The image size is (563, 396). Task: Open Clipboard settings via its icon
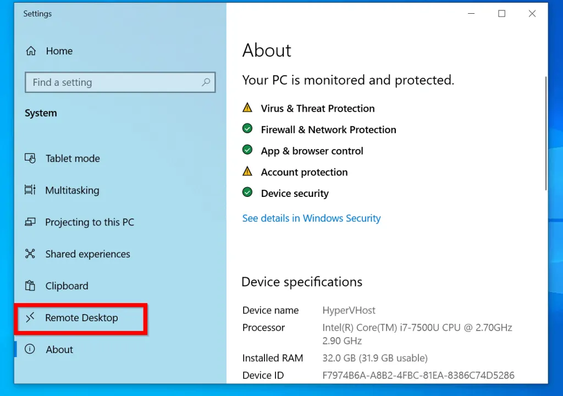coord(30,286)
